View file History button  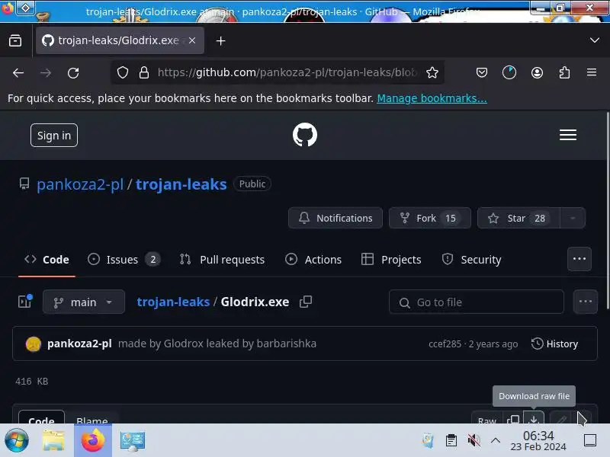(554, 344)
